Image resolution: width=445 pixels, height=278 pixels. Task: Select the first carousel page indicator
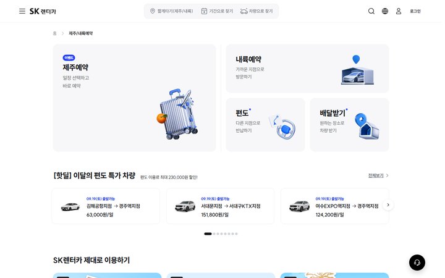tap(208, 234)
